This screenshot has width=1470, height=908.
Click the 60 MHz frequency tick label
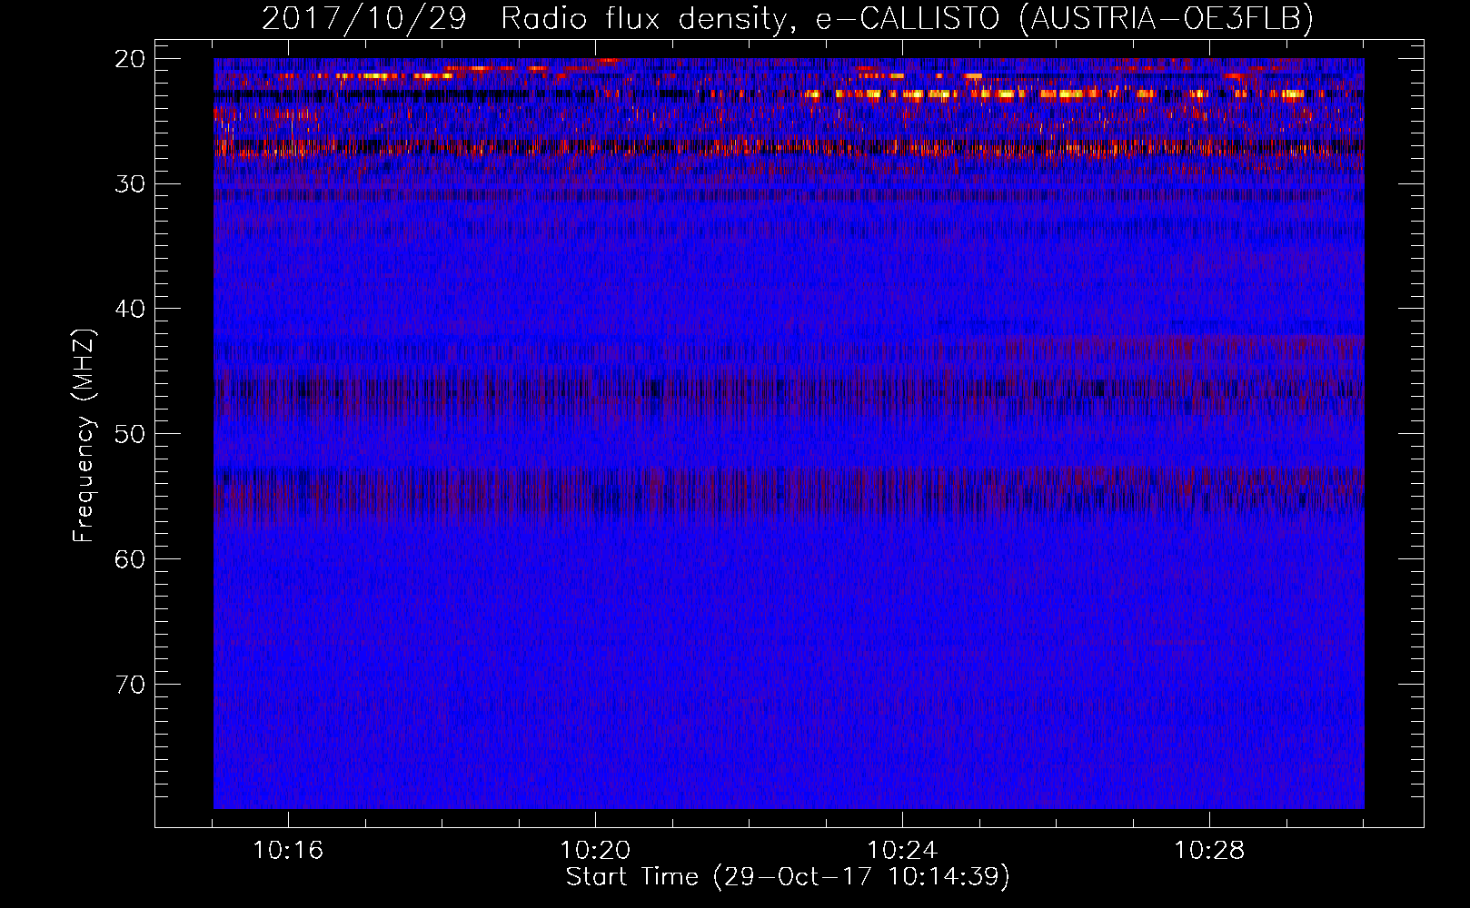pyautogui.click(x=129, y=559)
